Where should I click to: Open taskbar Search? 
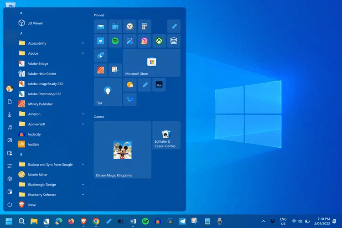click(21, 221)
